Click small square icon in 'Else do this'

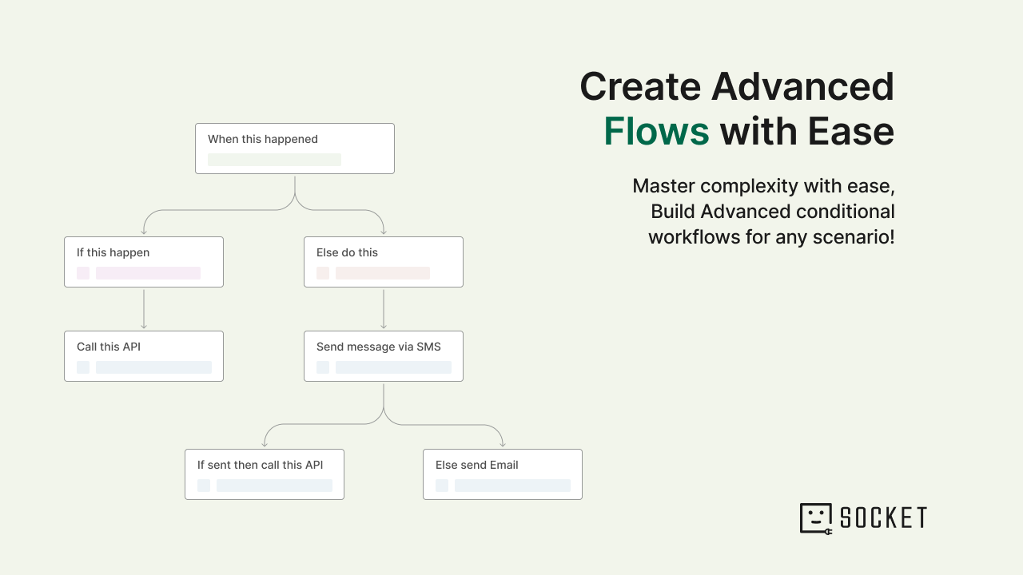323,273
